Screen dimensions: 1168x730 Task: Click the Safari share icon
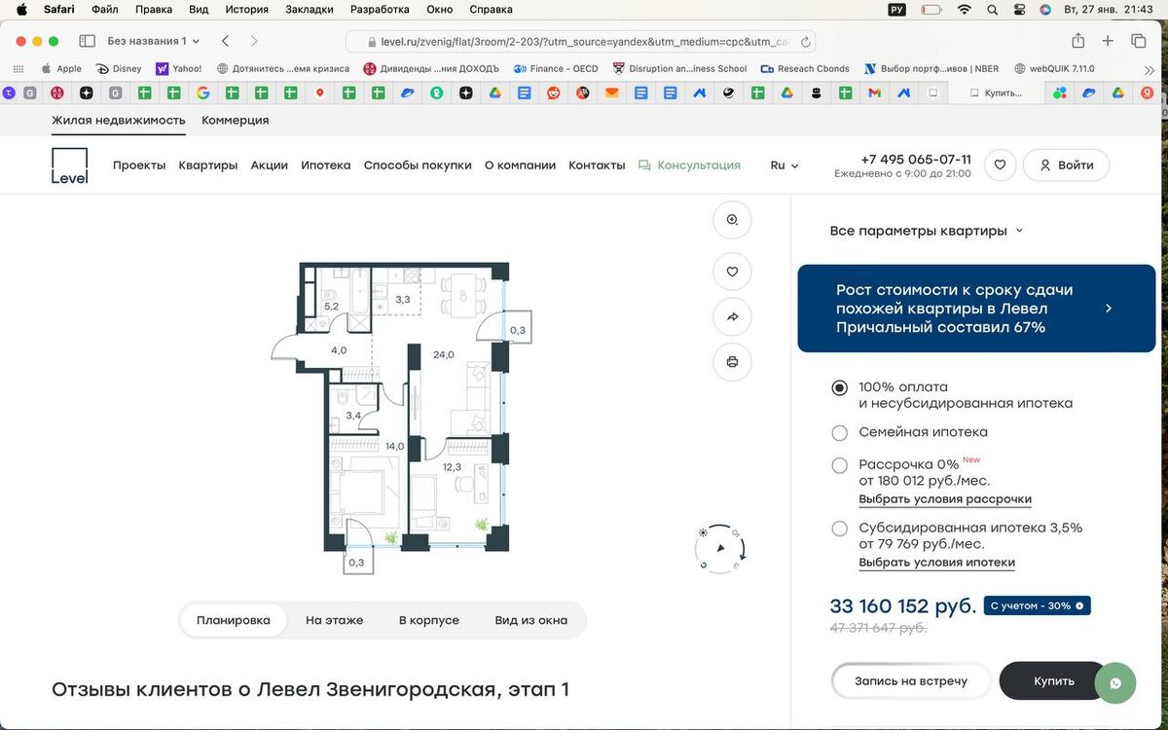(x=1078, y=41)
